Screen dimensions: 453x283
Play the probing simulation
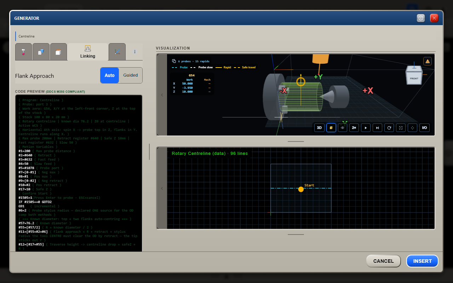(x=366, y=128)
